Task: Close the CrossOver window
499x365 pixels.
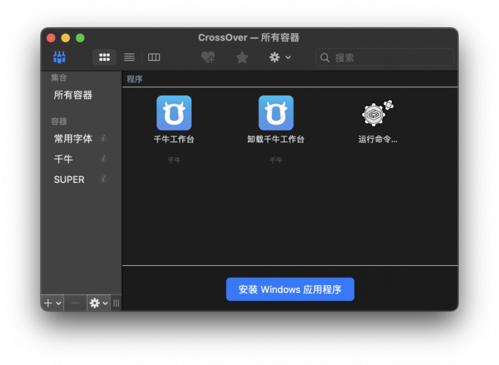Action: 51,38
